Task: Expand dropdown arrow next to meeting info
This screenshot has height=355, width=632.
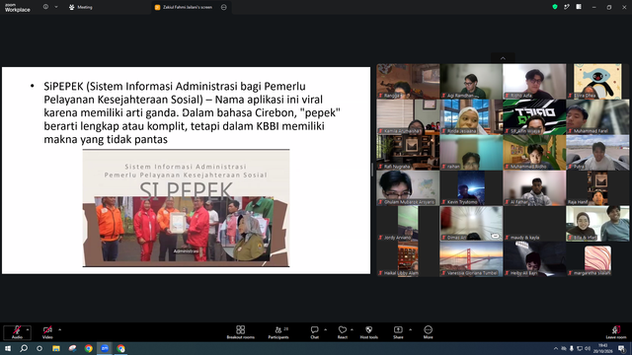Action: (56, 7)
